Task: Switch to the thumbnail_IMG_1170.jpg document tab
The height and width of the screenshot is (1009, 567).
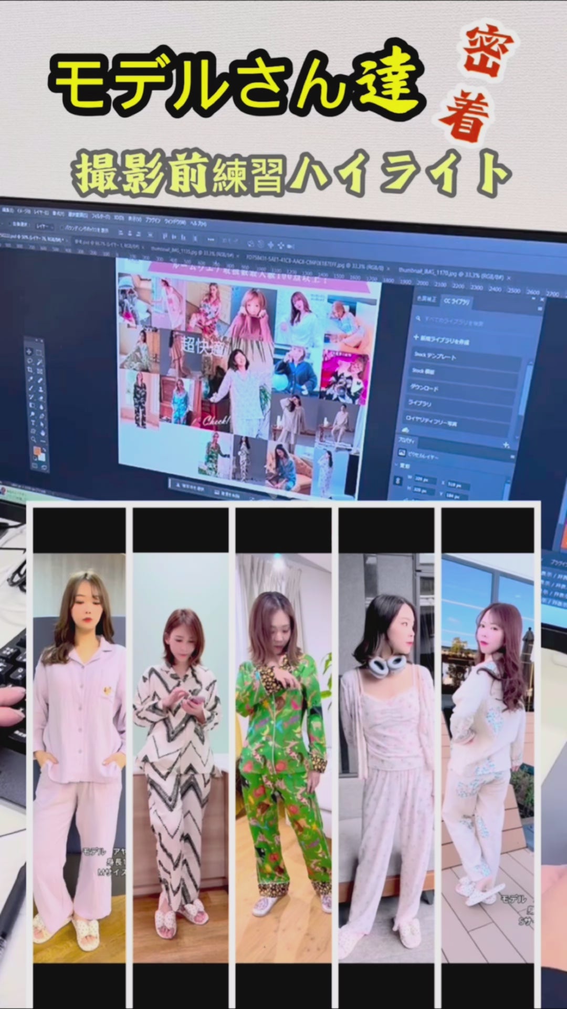Action: click(451, 274)
